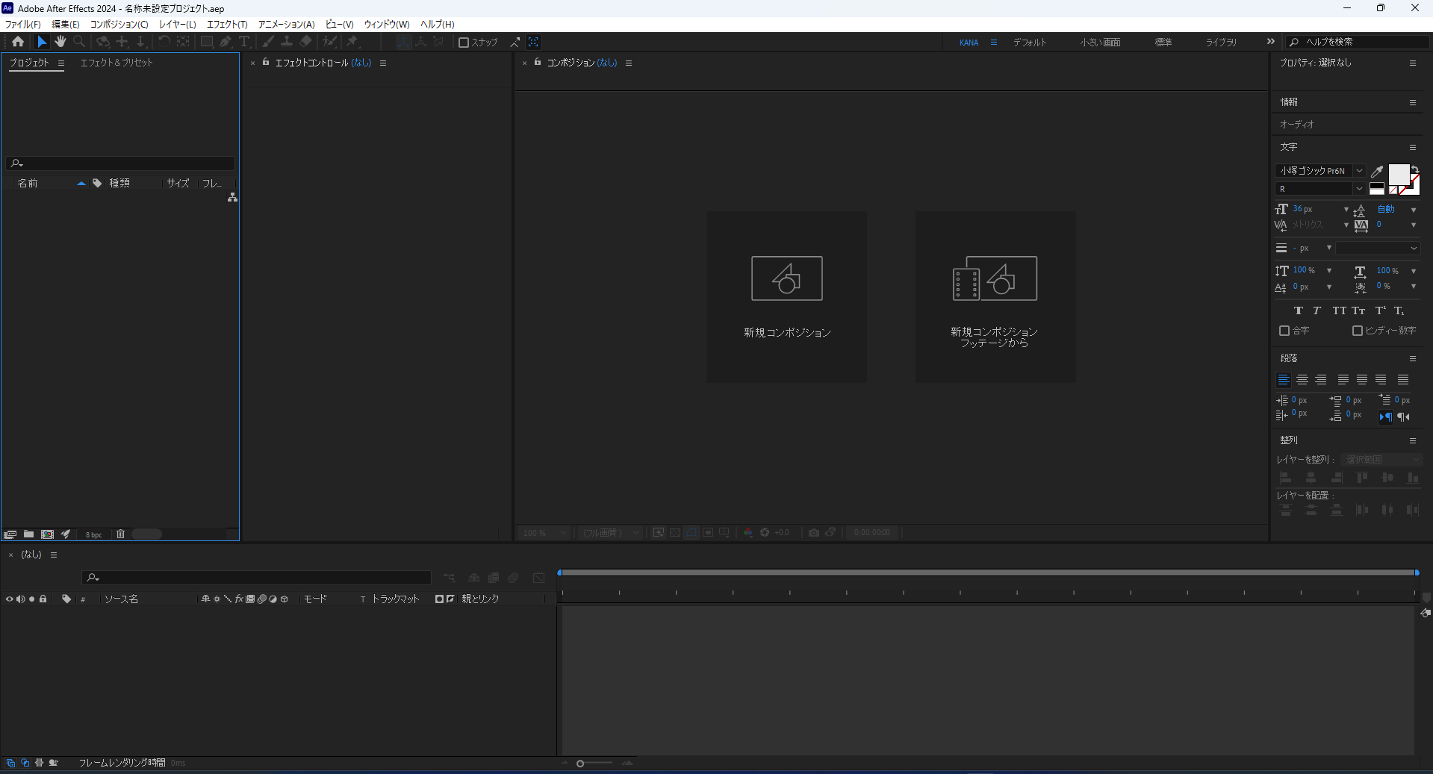The height and width of the screenshot is (774, 1433).
Task: Switch to the 標準 workspace
Action: (1163, 43)
